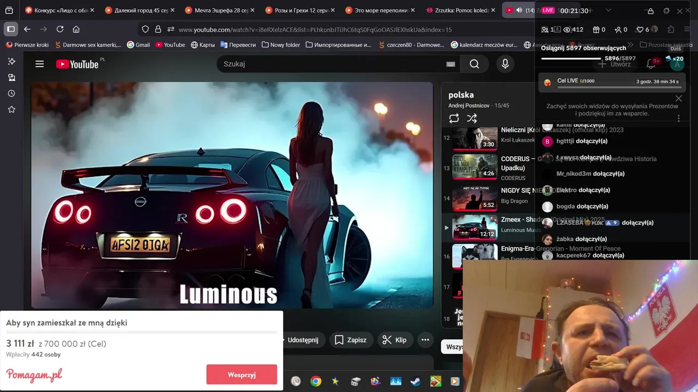Viewport: 698px width, 392px height.
Task: Open the Перевести bookmark
Action: click(238, 45)
